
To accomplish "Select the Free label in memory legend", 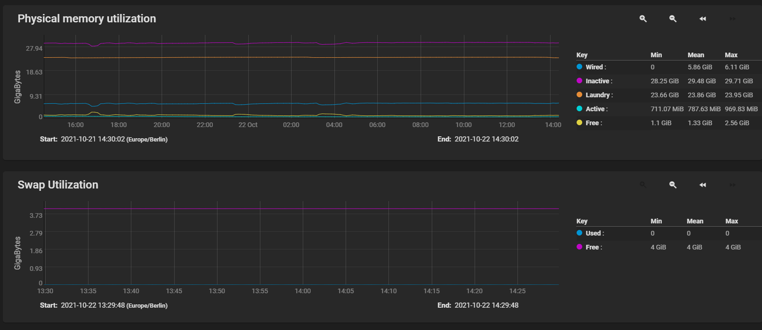I will [x=594, y=123].
